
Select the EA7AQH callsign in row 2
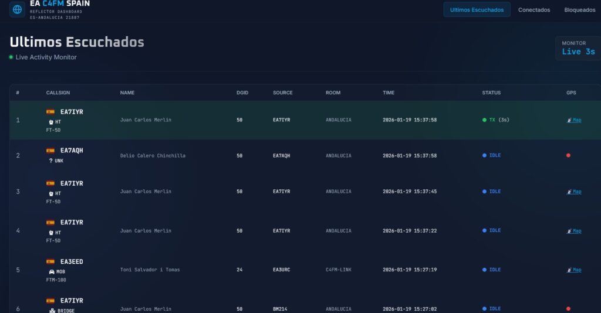(x=72, y=151)
